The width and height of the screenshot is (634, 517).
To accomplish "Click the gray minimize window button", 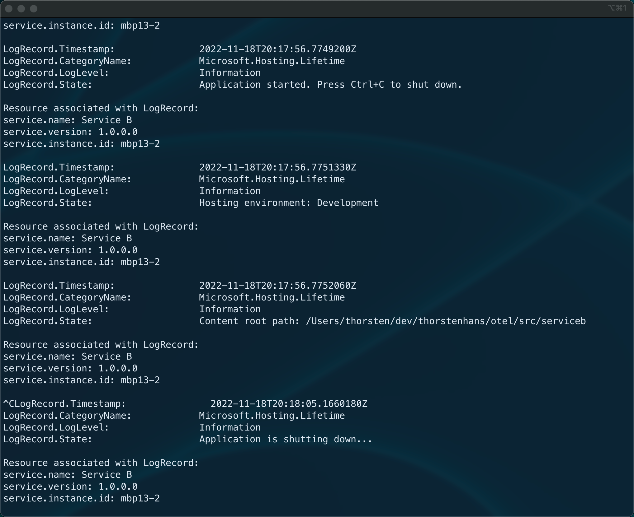I will [21, 9].
